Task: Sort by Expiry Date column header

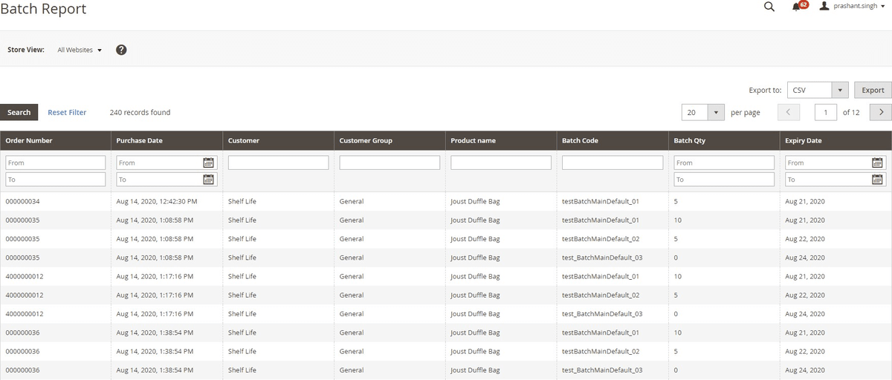Action: pos(836,140)
